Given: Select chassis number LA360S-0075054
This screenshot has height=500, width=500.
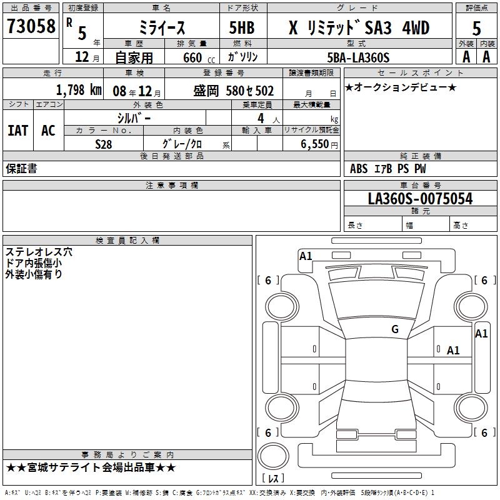Looking at the screenshot, I should (420, 199).
